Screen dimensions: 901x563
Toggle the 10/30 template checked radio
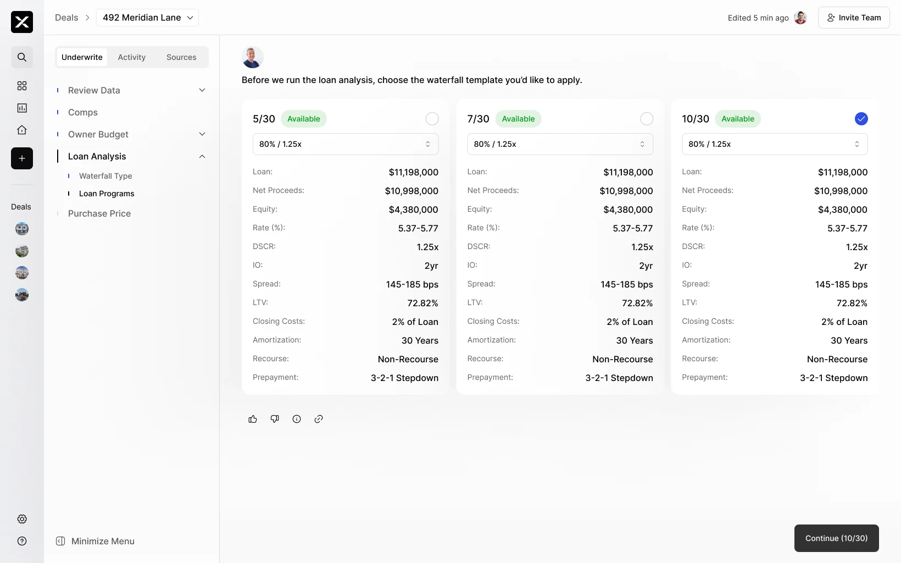(861, 119)
